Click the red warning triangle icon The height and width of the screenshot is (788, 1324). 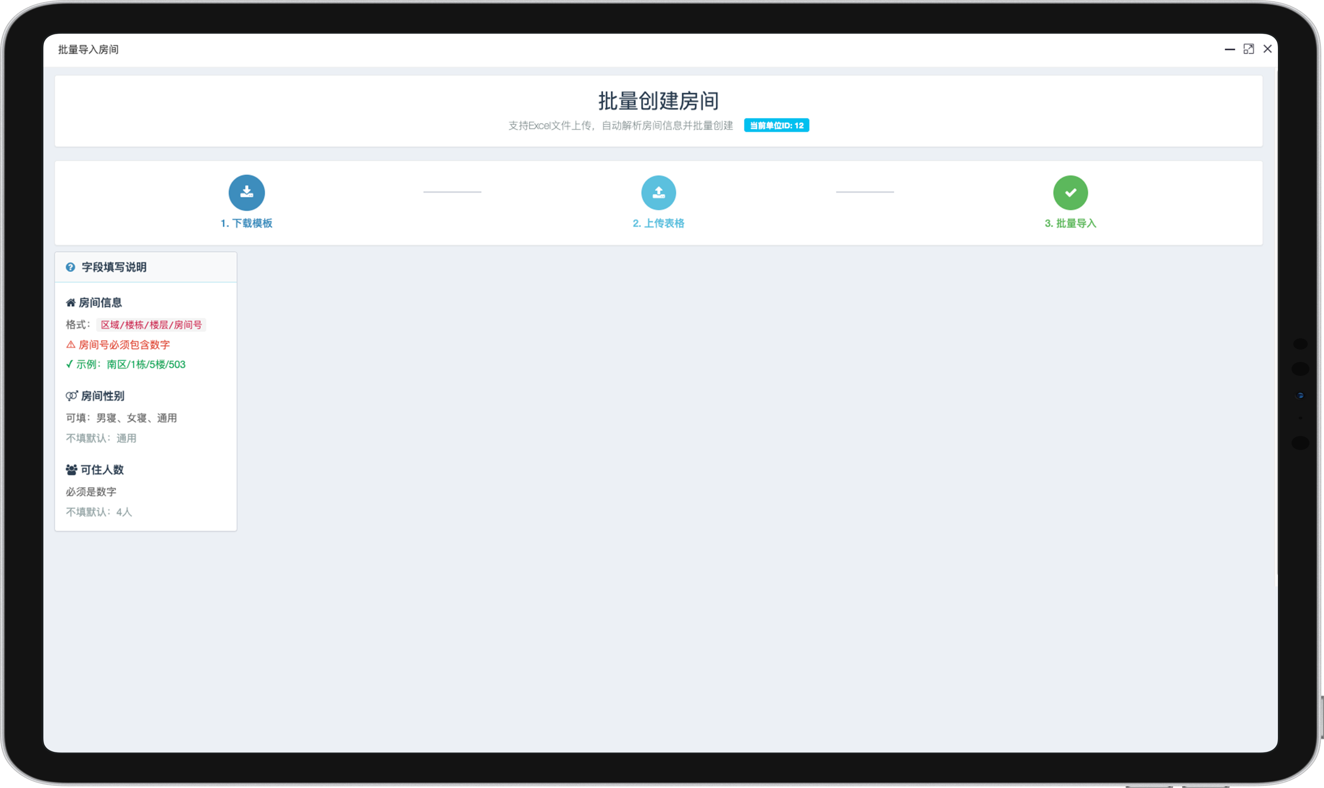click(70, 345)
